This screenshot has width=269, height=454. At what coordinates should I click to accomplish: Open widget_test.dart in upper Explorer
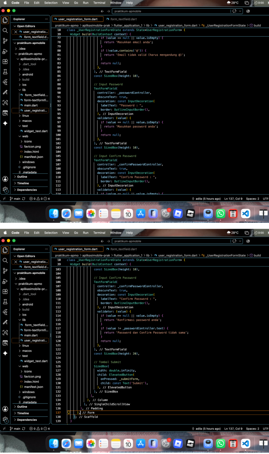36,131
